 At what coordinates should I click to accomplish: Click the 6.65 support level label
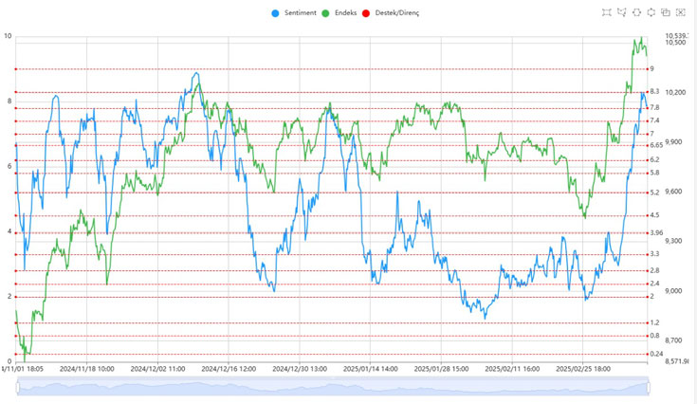click(x=656, y=145)
